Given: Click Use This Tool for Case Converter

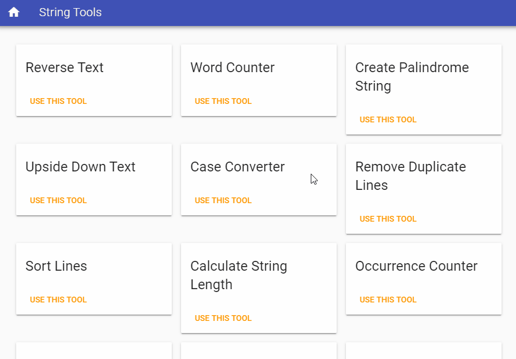Looking at the screenshot, I should (x=223, y=200).
